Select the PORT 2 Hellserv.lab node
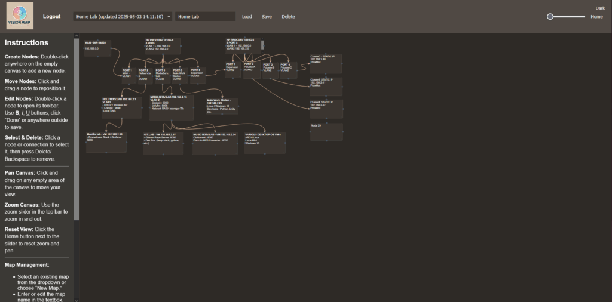The image size is (612, 302). point(145,76)
